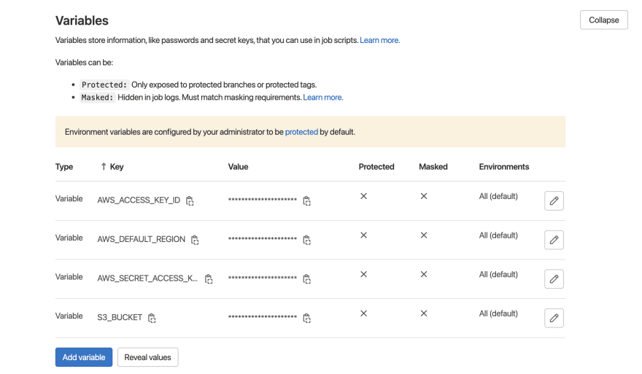Edit the AWS_ACCESS_KEY_ID variable
Image resolution: width=642 pixels, height=374 pixels.
(x=554, y=200)
